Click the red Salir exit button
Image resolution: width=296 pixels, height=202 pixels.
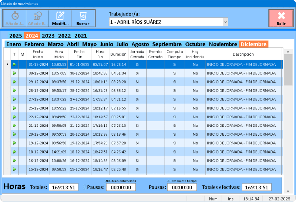(281, 18)
